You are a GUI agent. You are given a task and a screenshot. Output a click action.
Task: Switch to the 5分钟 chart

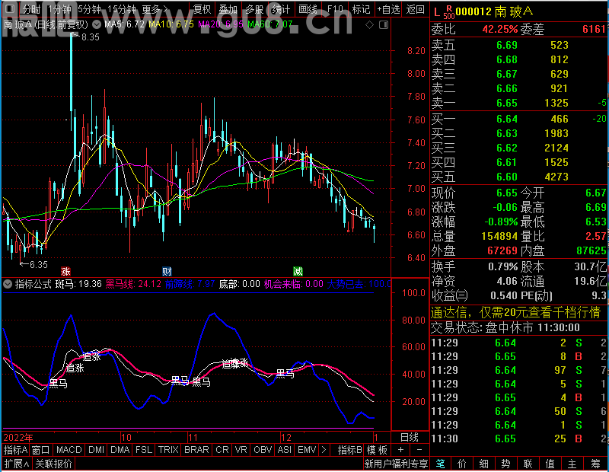point(90,9)
